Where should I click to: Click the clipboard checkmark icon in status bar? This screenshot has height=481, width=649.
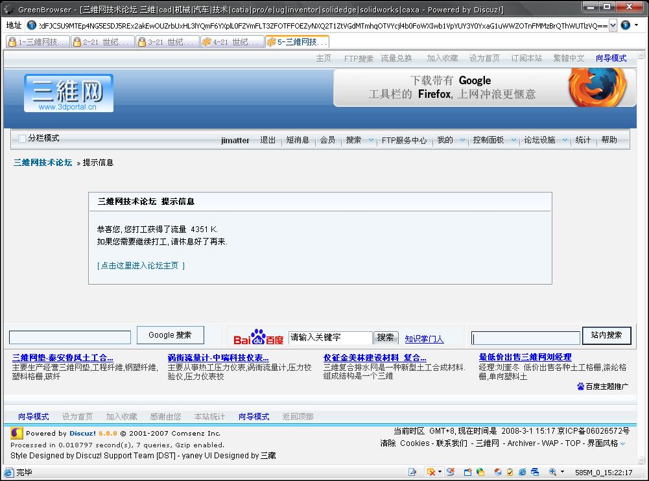coord(510,472)
